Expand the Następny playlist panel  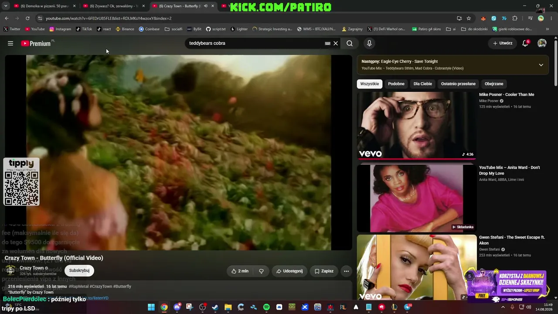click(541, 65)
